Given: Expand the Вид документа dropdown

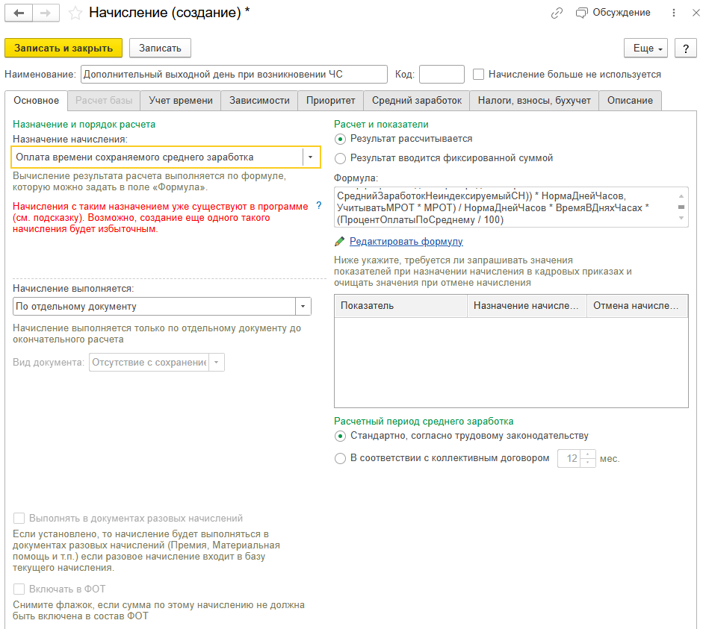Looking at the screenshot, I should coord(217,363).
